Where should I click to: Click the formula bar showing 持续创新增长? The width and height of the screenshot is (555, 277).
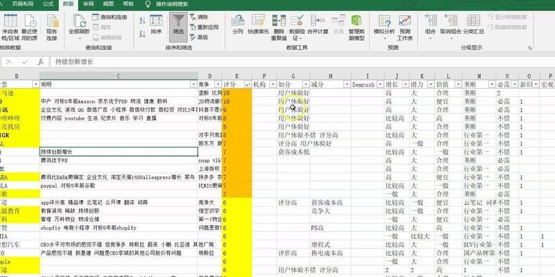302,62
